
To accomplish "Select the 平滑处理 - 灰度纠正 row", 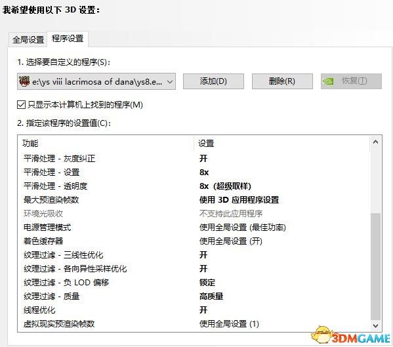I will click(x=194, y=159).
